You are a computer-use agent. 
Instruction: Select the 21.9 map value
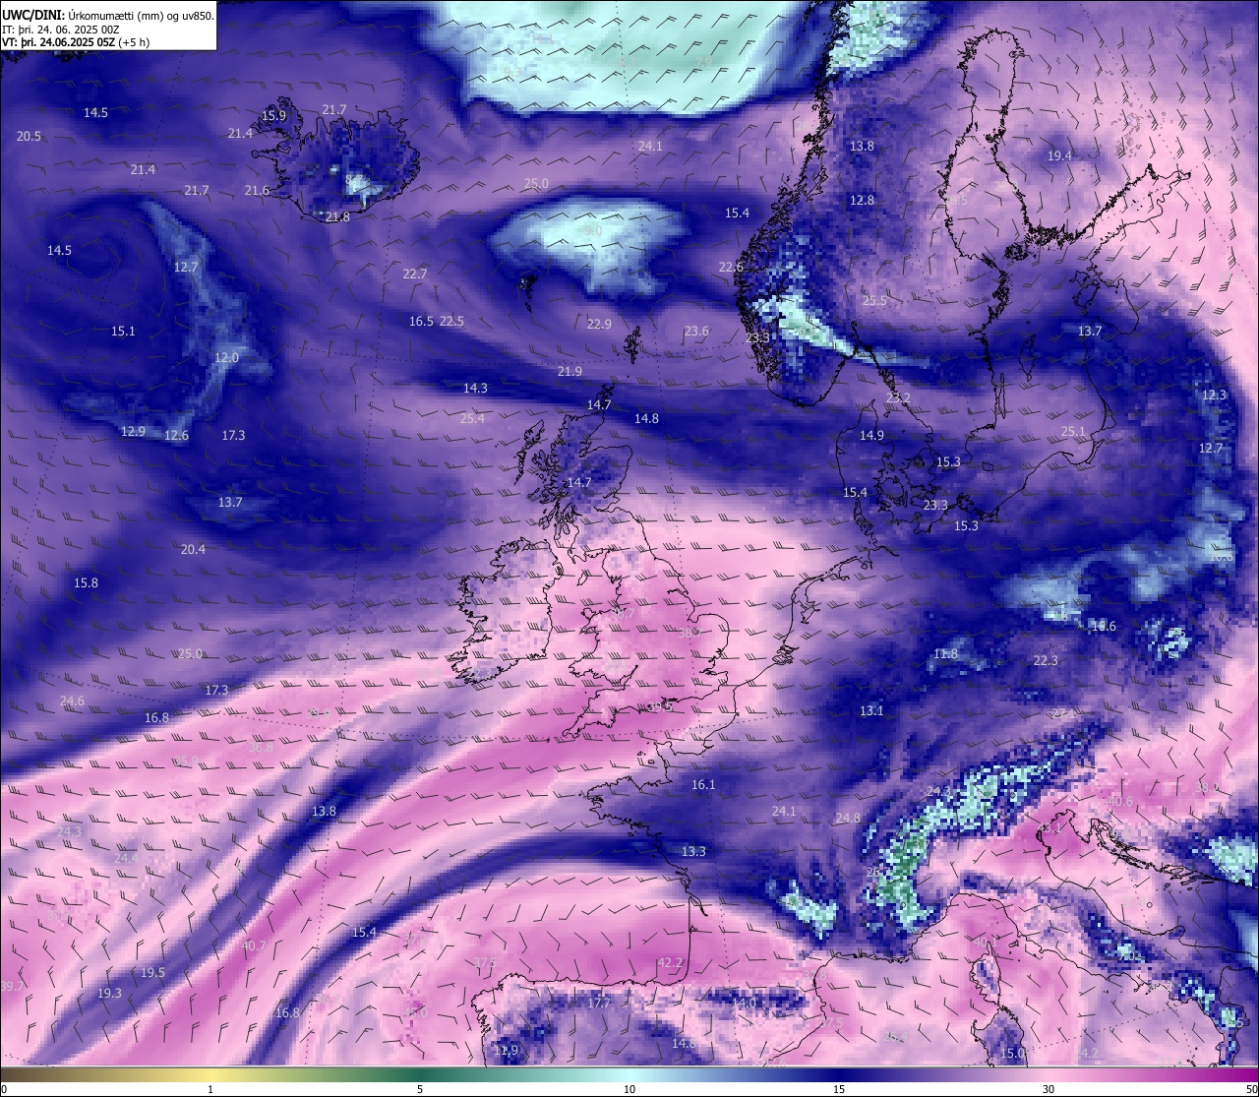(x=570, y=372)
